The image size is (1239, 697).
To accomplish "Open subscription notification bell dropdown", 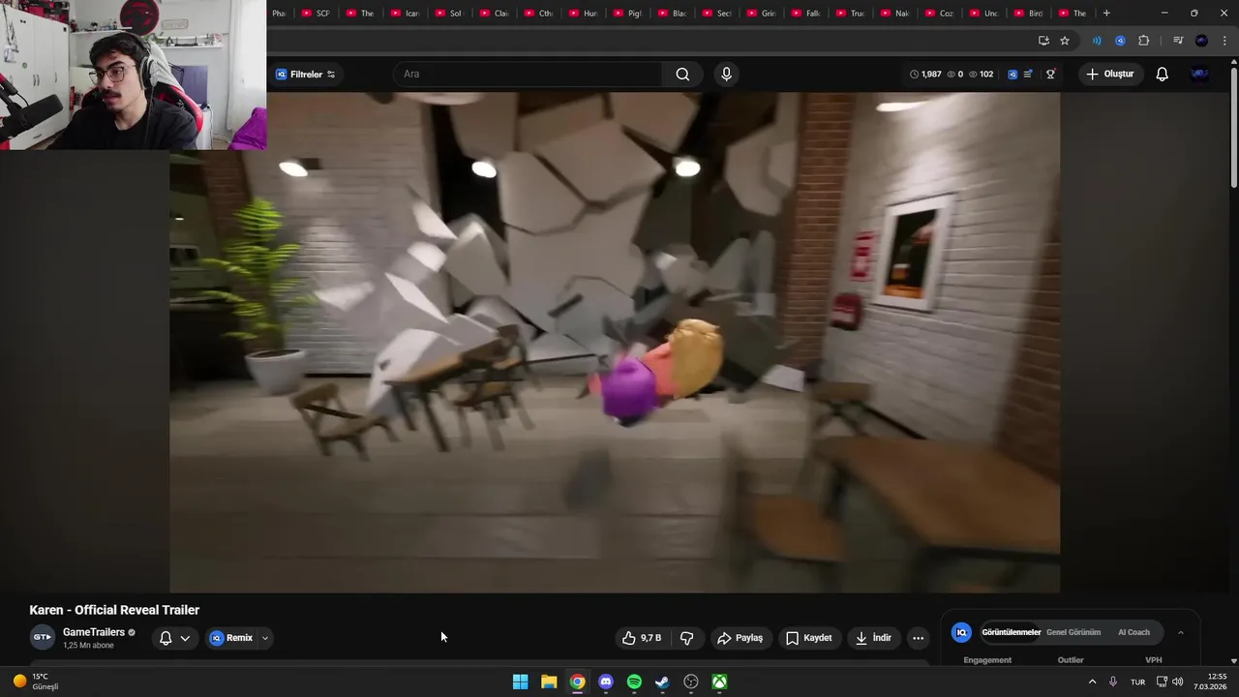I will click(x=174, y=638).
